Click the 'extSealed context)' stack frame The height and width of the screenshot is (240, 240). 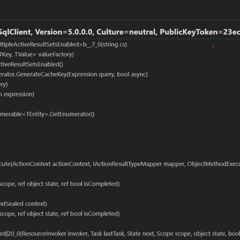click(23, 204)
